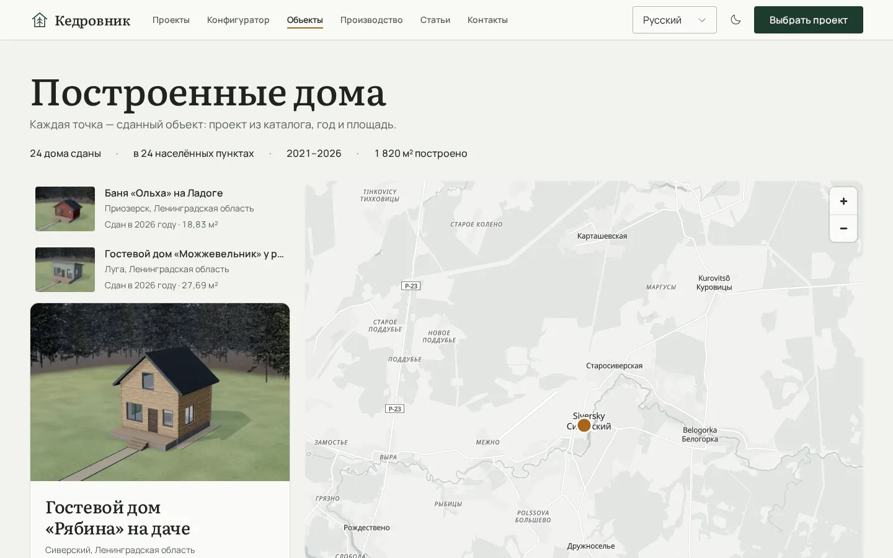Click the Сдан в 2026 году · 18,83 м² text
893x558 pixels.
[161, 224]
